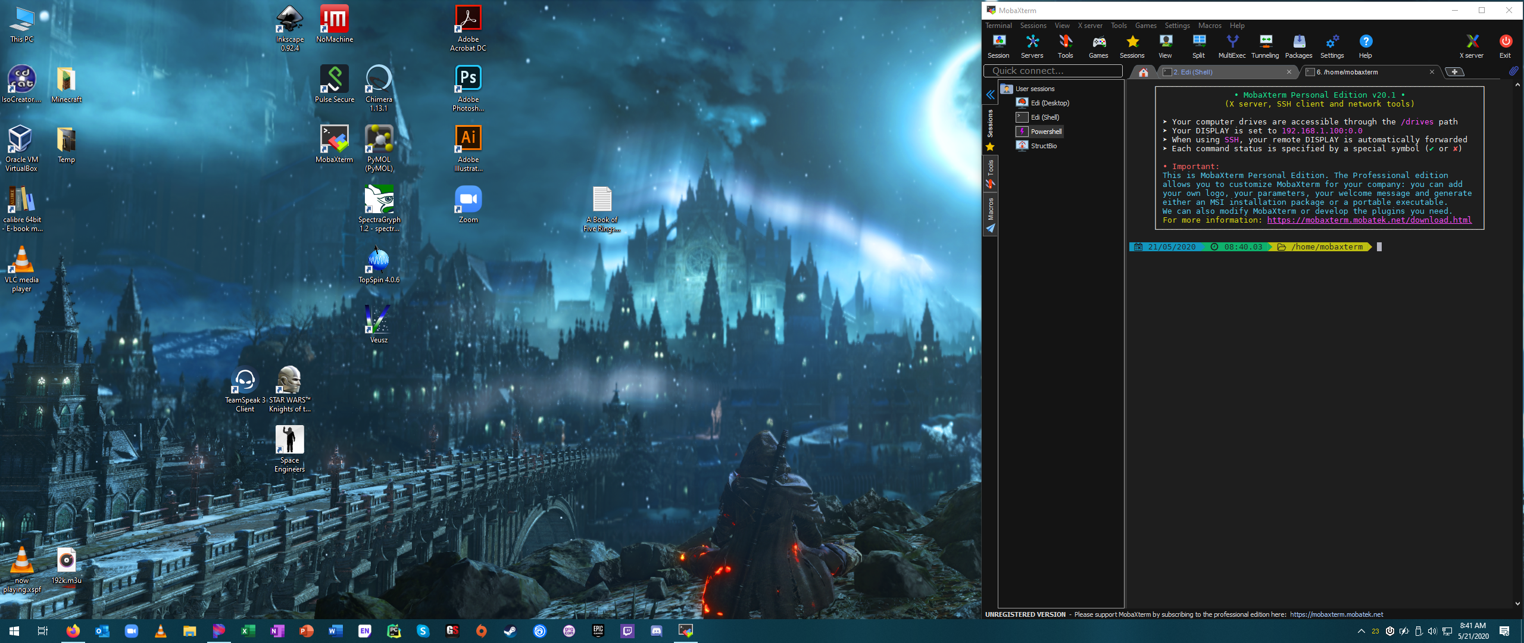Select the Edi (Shell) session in sidebar
1524x643 pixels.
(1038, 117)
